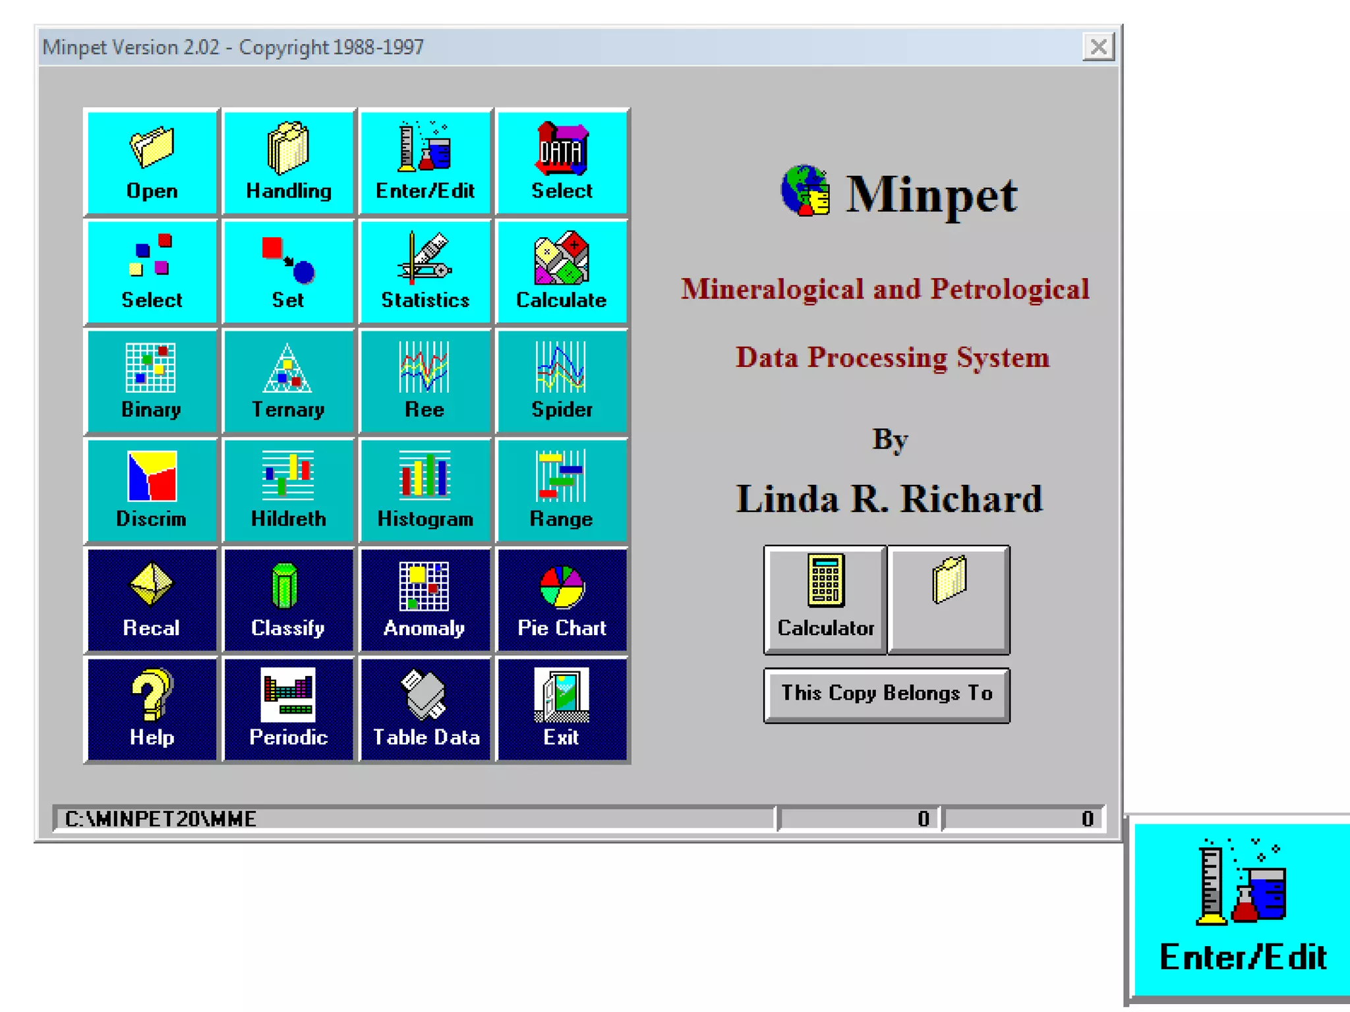This screenshot has width=1350, height=1012.
Task: Click the C:\MINPET20\MME path status field
Action: point(414,818)
